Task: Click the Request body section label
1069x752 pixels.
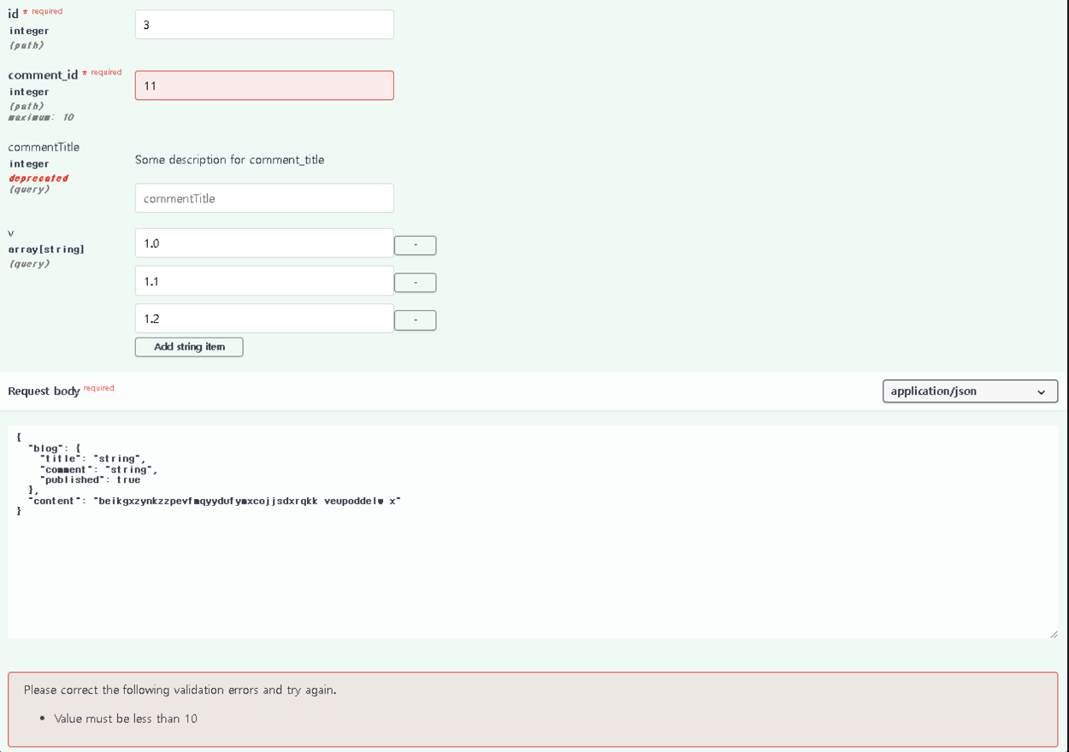Action: tap(44, 391)
